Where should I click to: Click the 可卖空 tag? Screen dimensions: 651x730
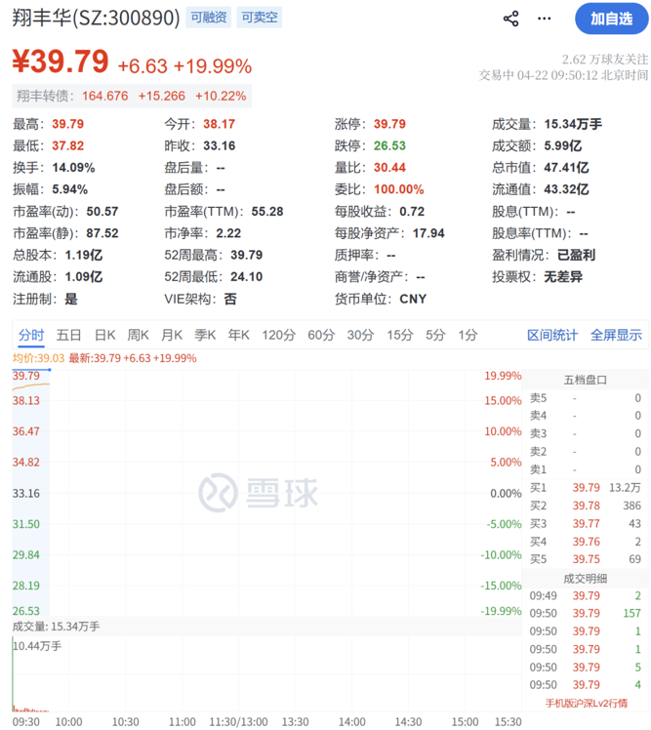click(x=260, y=18)
